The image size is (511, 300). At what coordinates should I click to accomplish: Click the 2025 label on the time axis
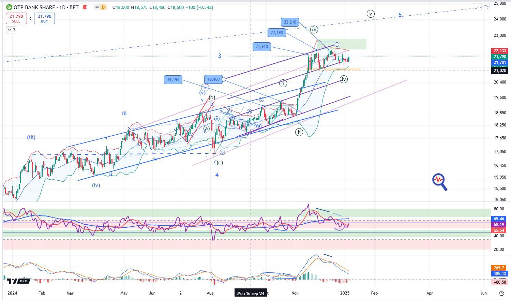pyautogui.click(x=345, y=293)
